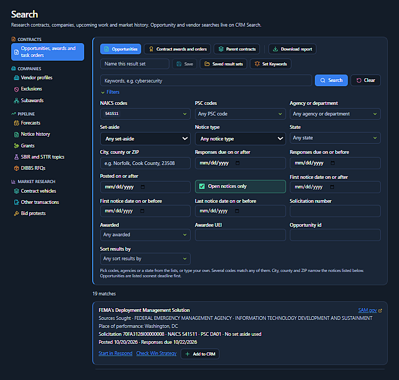Toggle the Open notices only checkbox
The width and height of the screenshot is (399, 380).
tap(202, 186)
